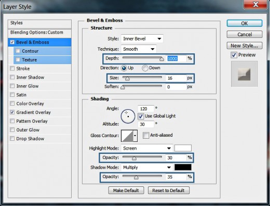Screen dimensions: 270x206
Task: Close the Layer Style dialog
Action: point(255,4)
